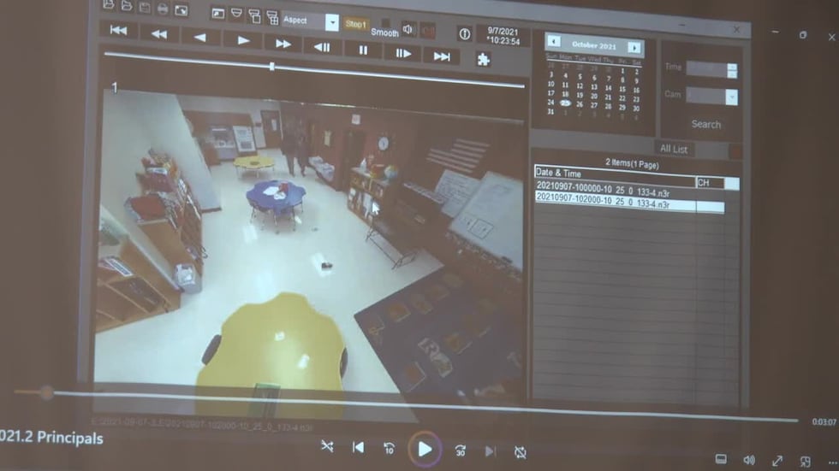Click the Search button
Image resolution: width=839 pixels, height=471 pixels.
click(x=705, y=125)
